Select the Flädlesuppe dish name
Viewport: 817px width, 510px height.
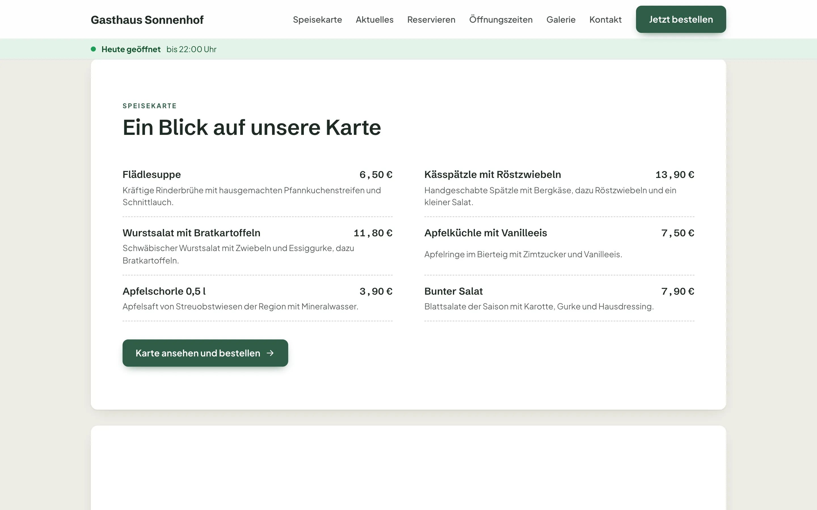coord(151,174)
